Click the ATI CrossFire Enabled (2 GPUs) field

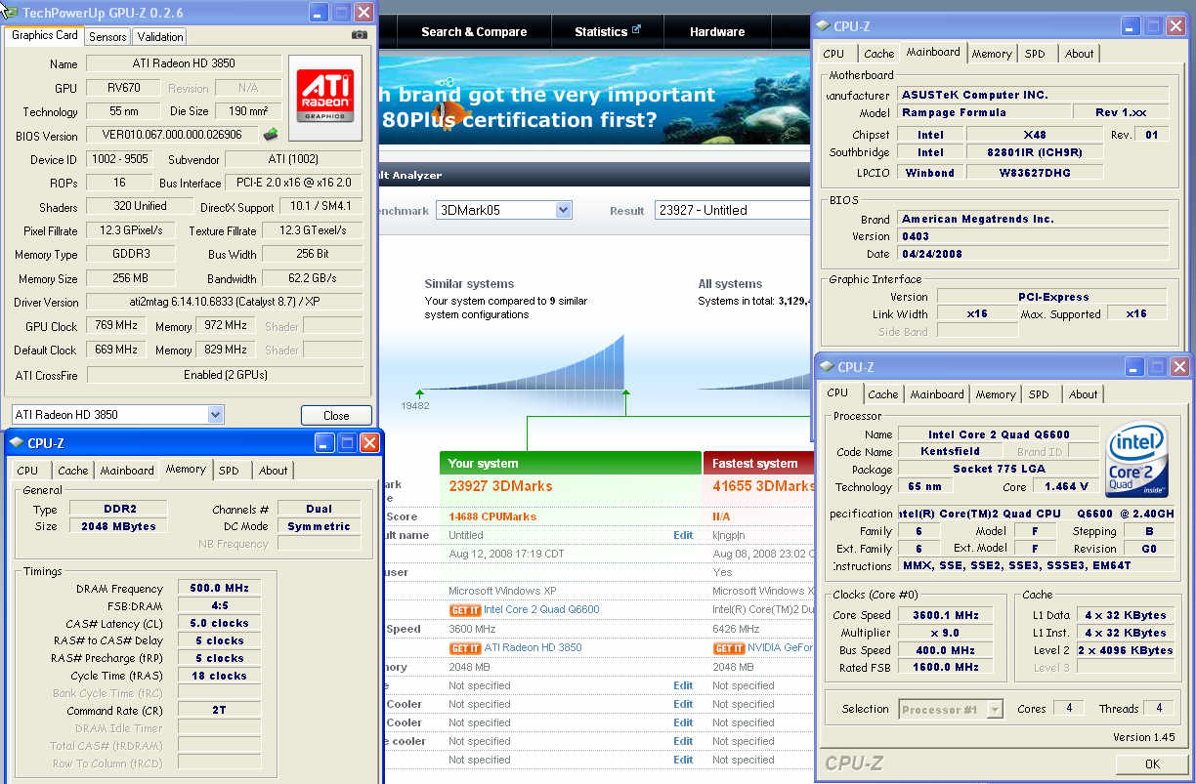point(225,375)
